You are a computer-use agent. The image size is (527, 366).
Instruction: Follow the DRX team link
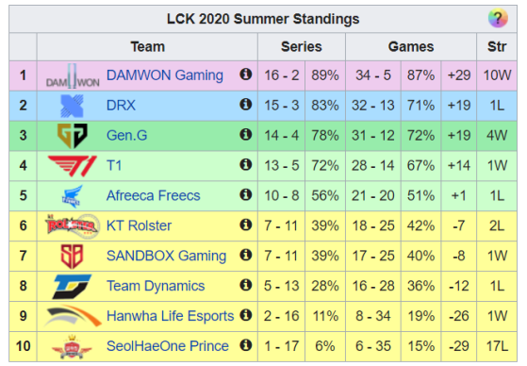point(121,106)
